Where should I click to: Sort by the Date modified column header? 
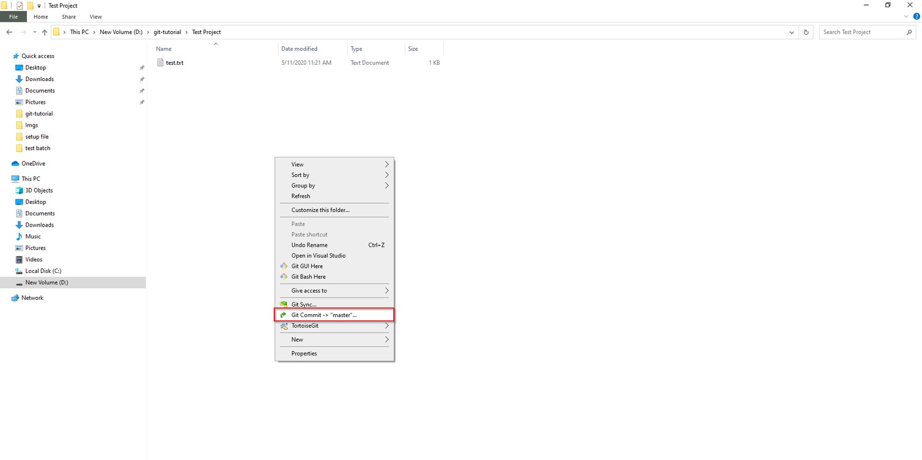[313, 49]
